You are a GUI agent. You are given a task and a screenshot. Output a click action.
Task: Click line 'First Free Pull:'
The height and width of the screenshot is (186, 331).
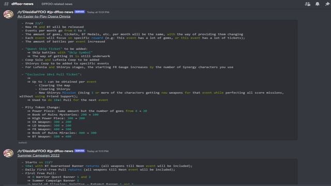coord(39,173)
